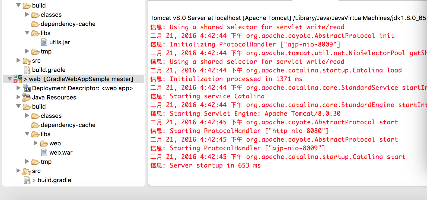Collapse libs folder containing utils.jar
Viewport: 427px width, 200px height.
(x=27, y=33)
